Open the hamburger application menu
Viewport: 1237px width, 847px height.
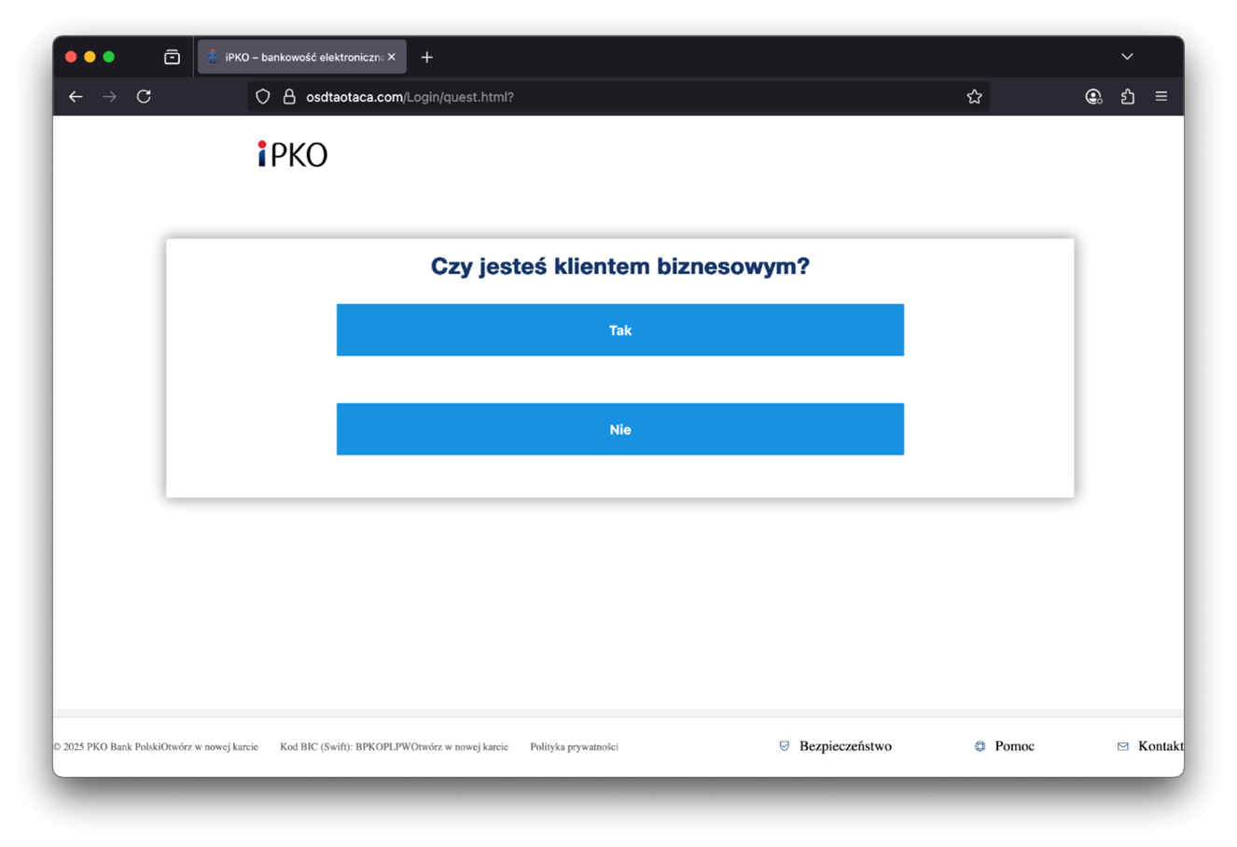click(1161, 97)
